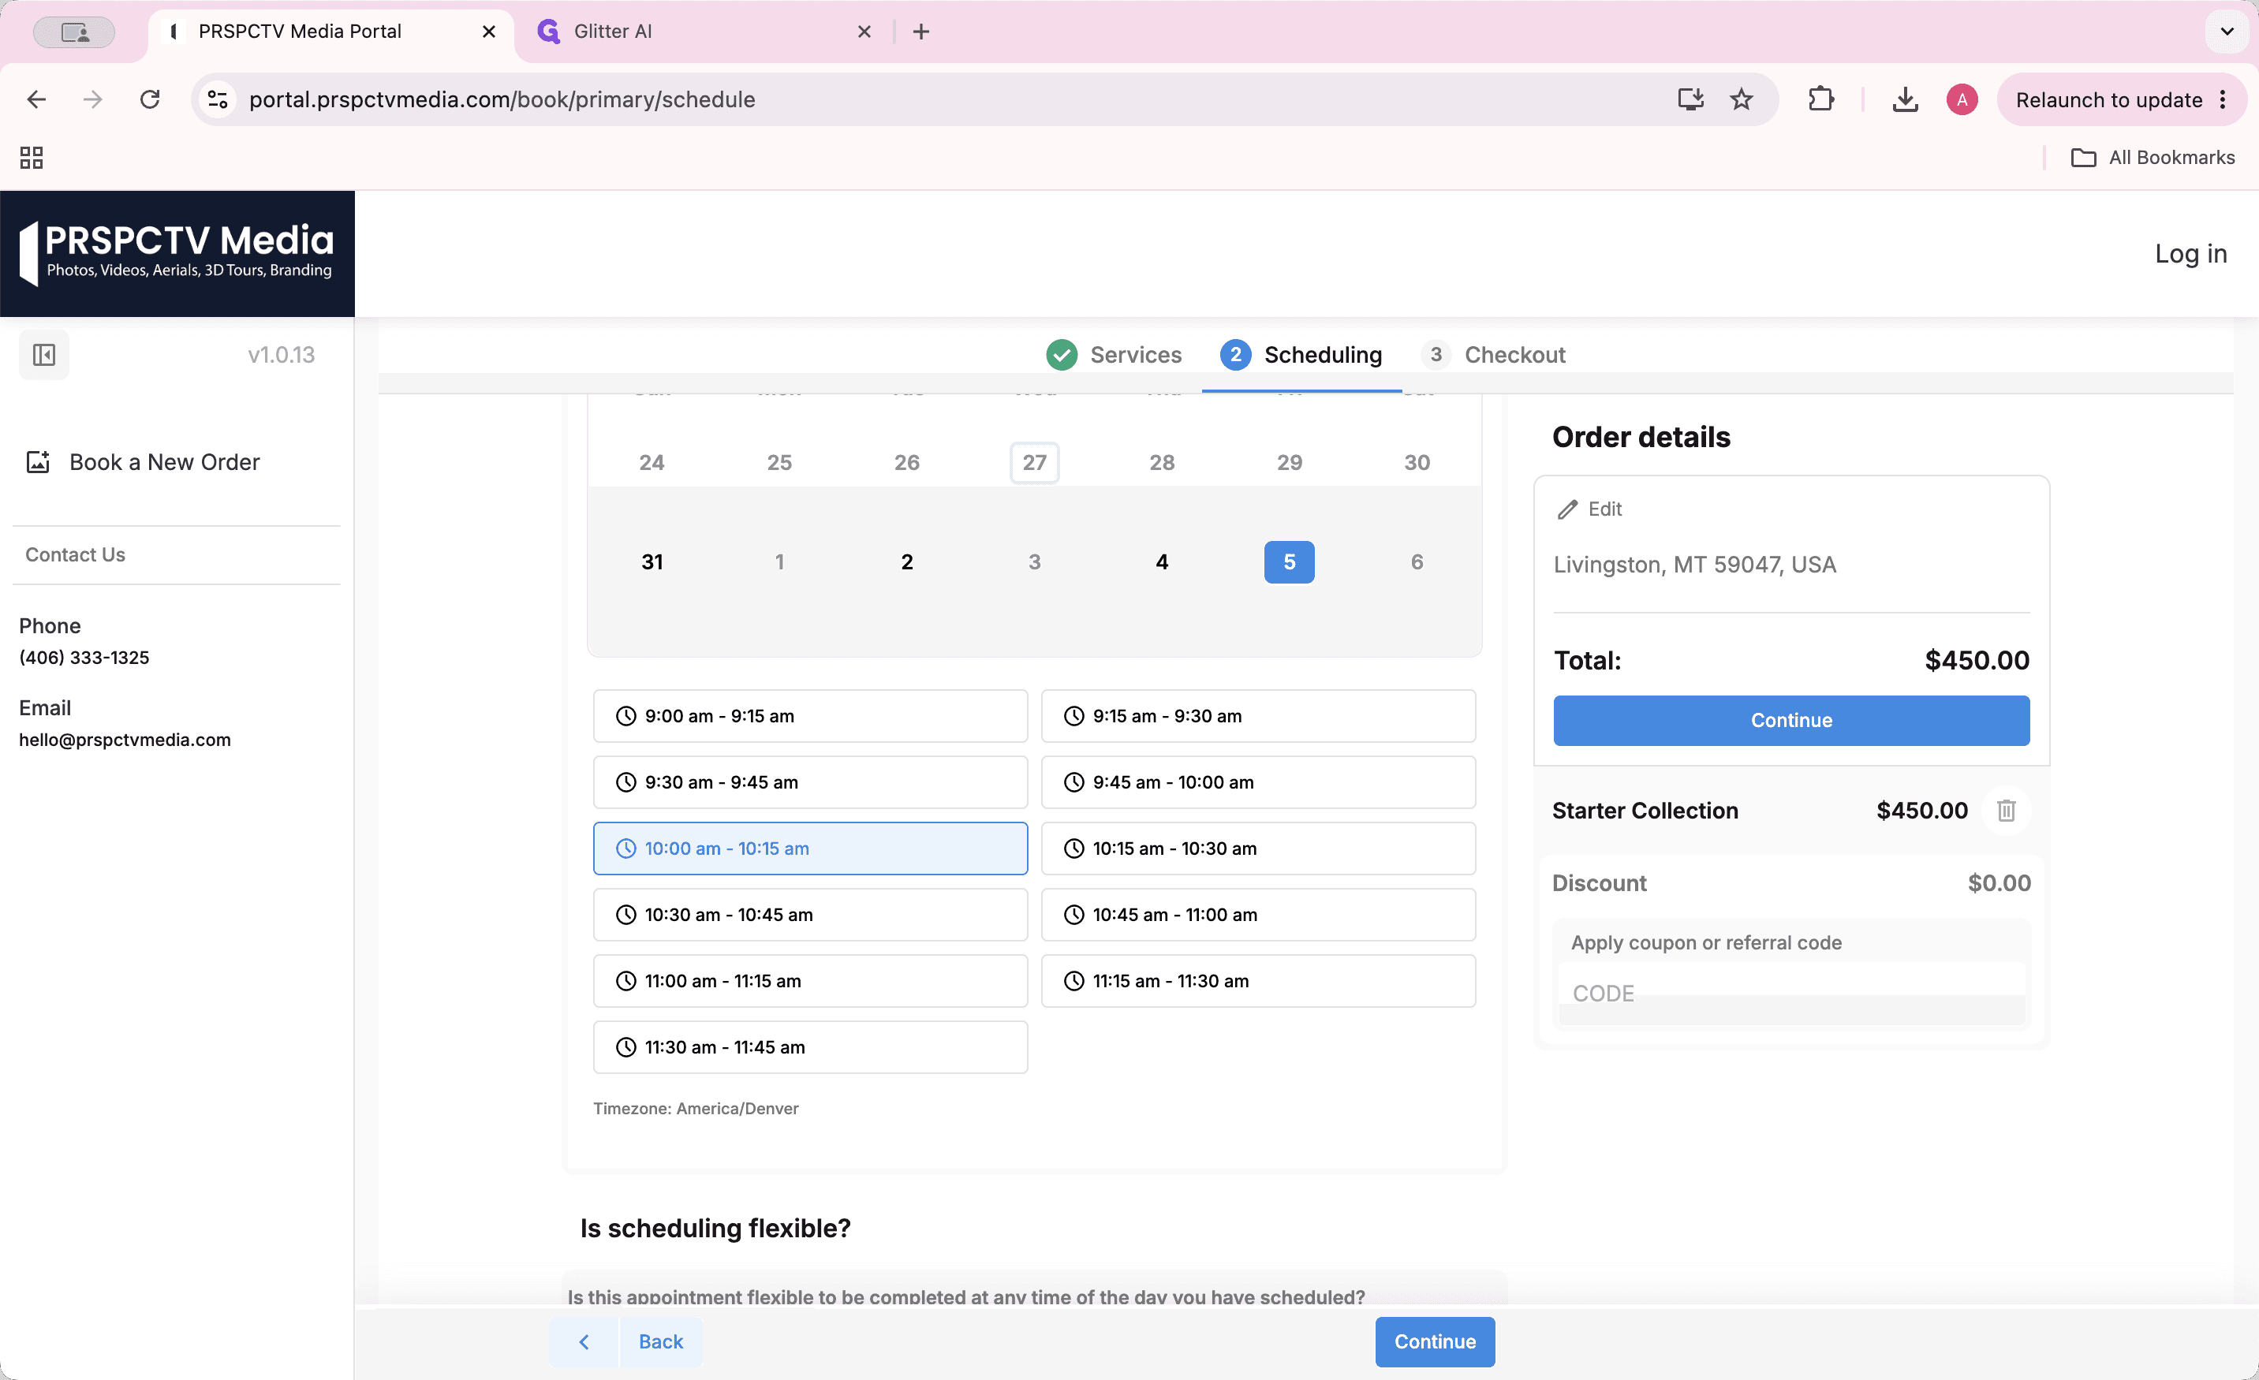Click the Log in link

(x=2190, y=254)
